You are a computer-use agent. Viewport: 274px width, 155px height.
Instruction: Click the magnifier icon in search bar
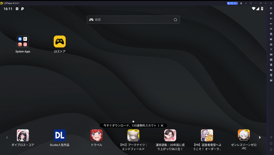[x=175, y=20]
